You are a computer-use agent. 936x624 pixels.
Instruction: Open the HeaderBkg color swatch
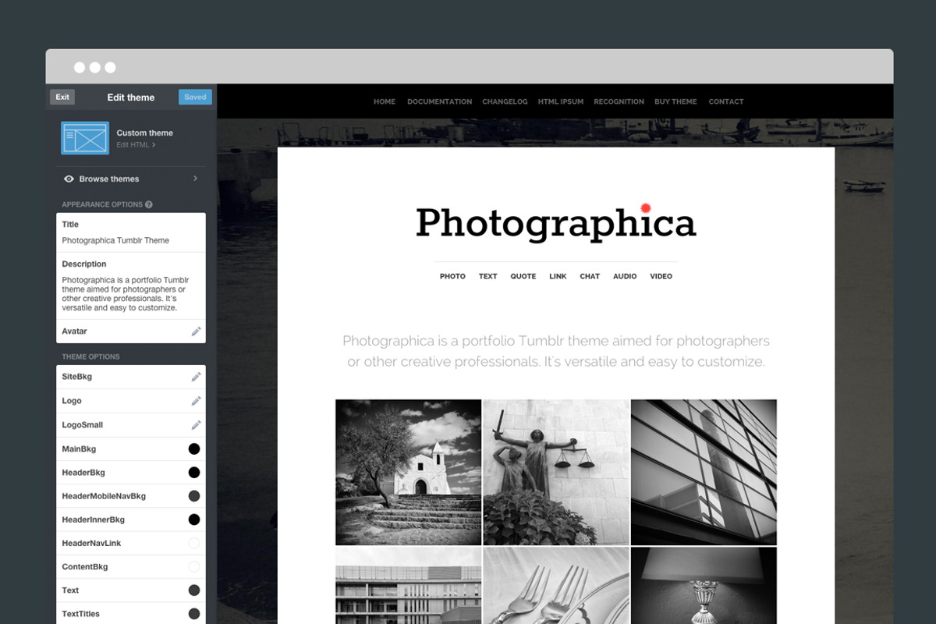pyautogui.click(x=194, y=472)
